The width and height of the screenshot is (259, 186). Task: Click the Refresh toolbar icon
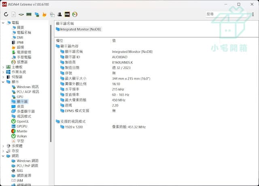tap(6, 15)
